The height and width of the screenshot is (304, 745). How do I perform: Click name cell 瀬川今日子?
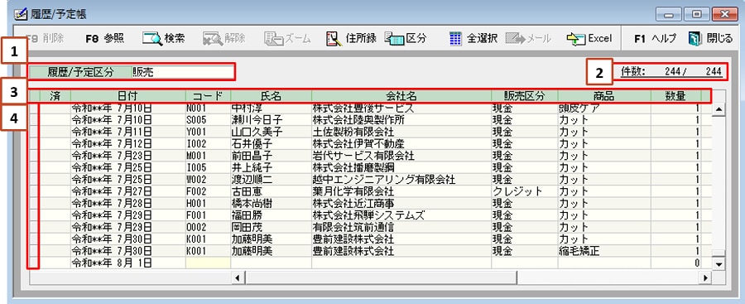271,120
